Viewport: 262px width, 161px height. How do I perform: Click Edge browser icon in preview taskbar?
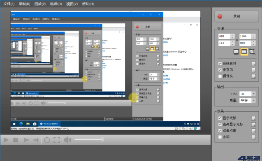pos(21,124)
